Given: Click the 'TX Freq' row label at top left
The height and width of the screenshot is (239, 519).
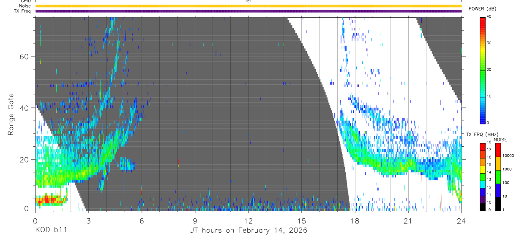Looking at the screenshot, I should click(23, 11).
